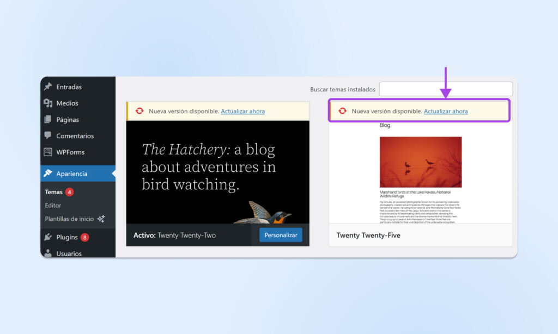Image resolution: width=558 pixels, height=334 pixels.
Task: Open the Editor submenu item
Action: click(53, 206)
